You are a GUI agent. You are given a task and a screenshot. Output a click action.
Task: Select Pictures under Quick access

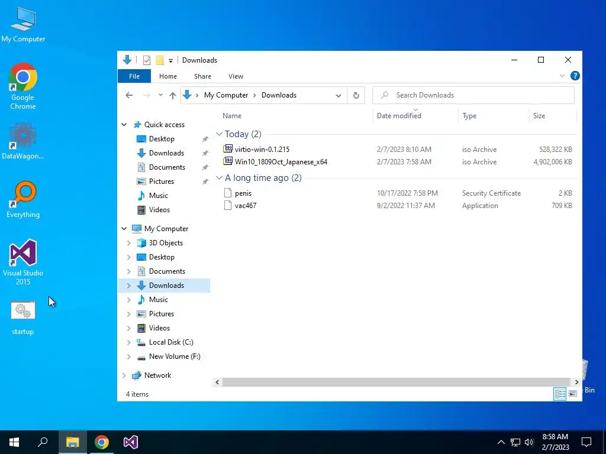coord(162,181)
